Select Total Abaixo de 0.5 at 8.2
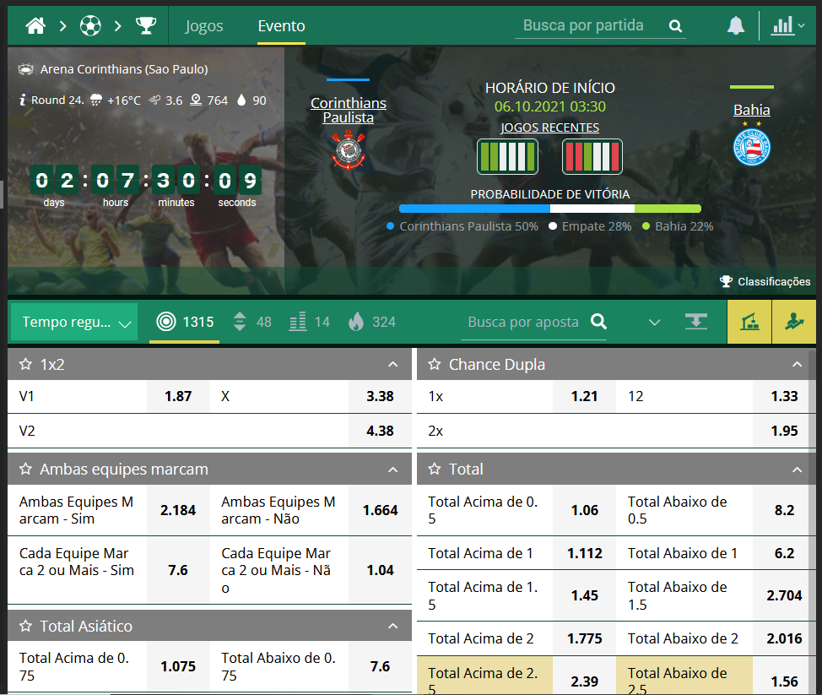 pos(784,510)
